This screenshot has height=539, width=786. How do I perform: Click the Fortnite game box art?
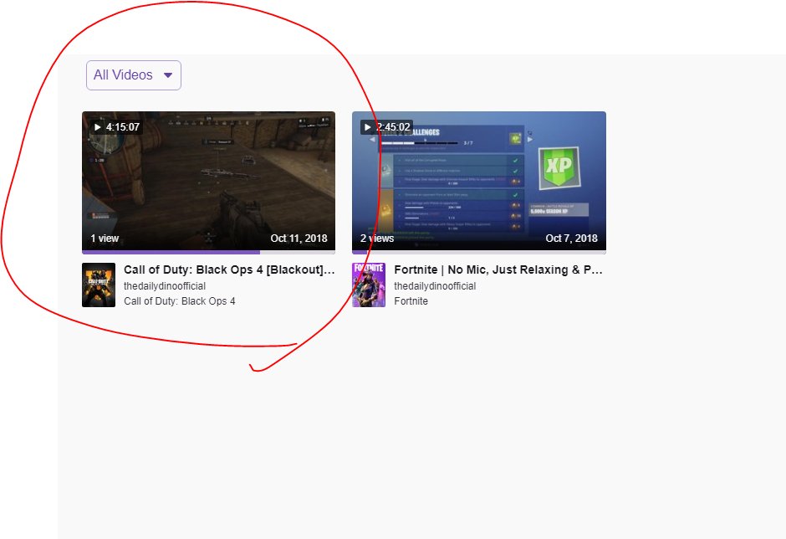(369, 285)
